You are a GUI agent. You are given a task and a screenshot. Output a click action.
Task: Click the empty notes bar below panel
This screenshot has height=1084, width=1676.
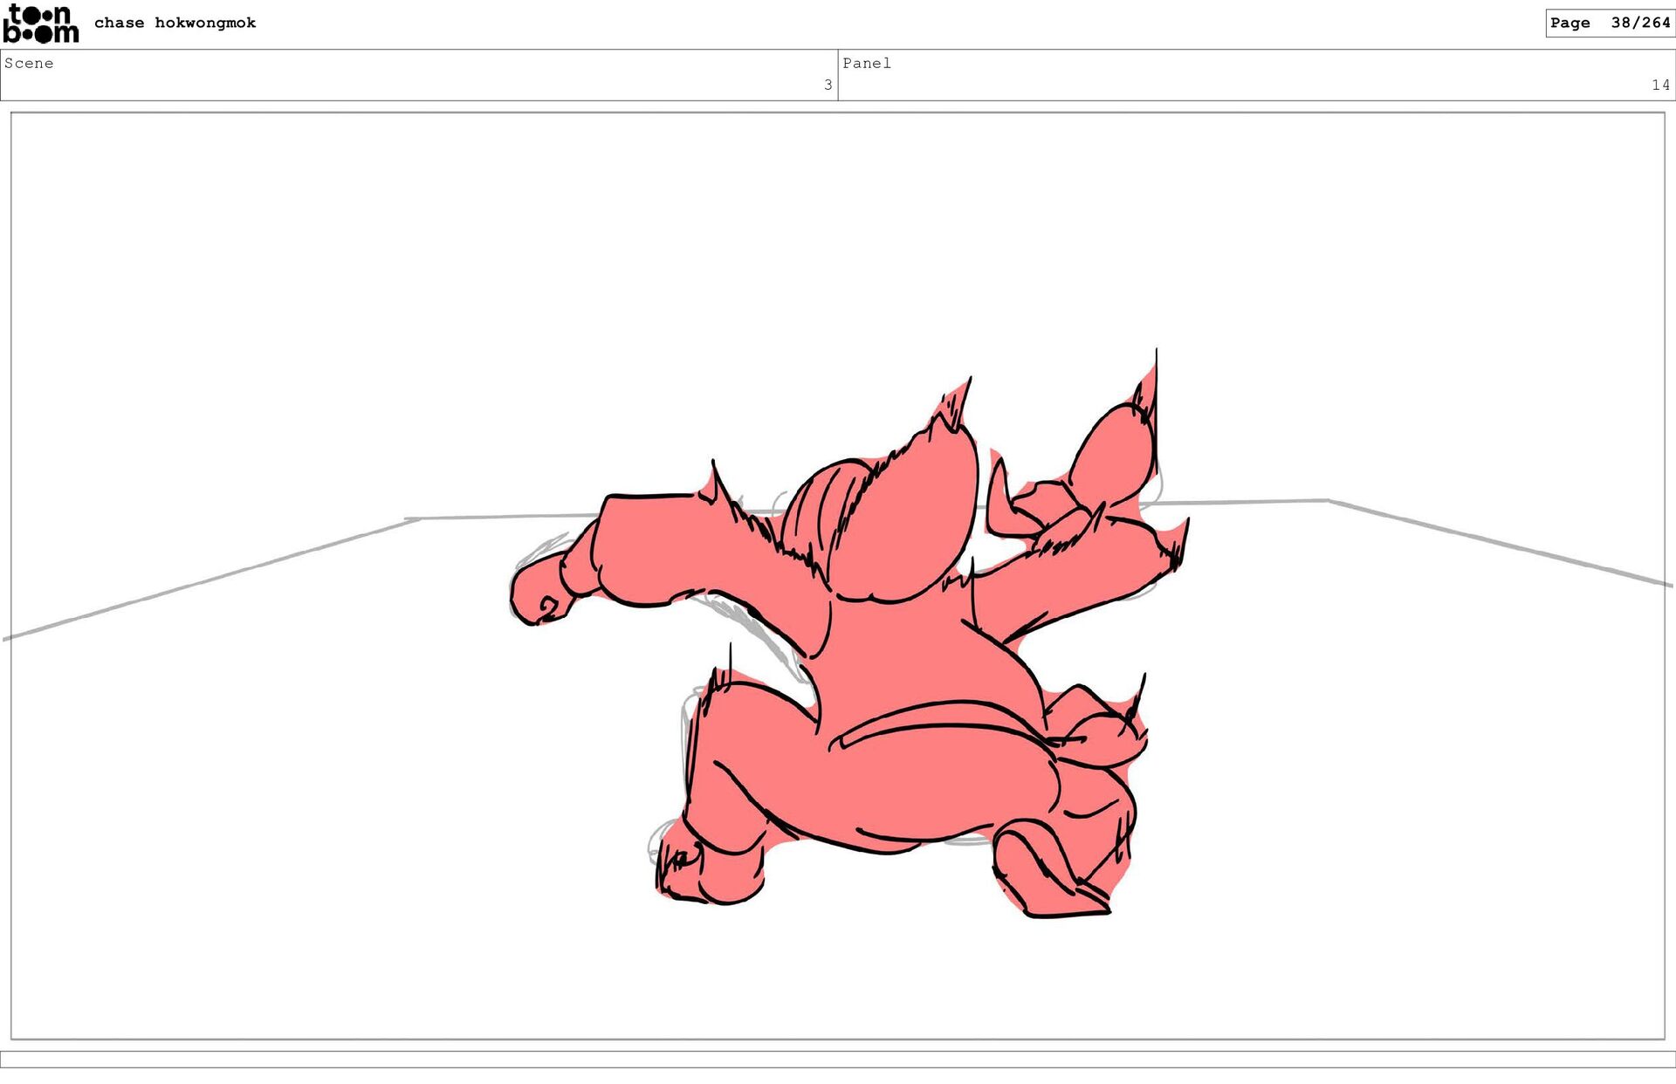click(x=838, y=1059)
